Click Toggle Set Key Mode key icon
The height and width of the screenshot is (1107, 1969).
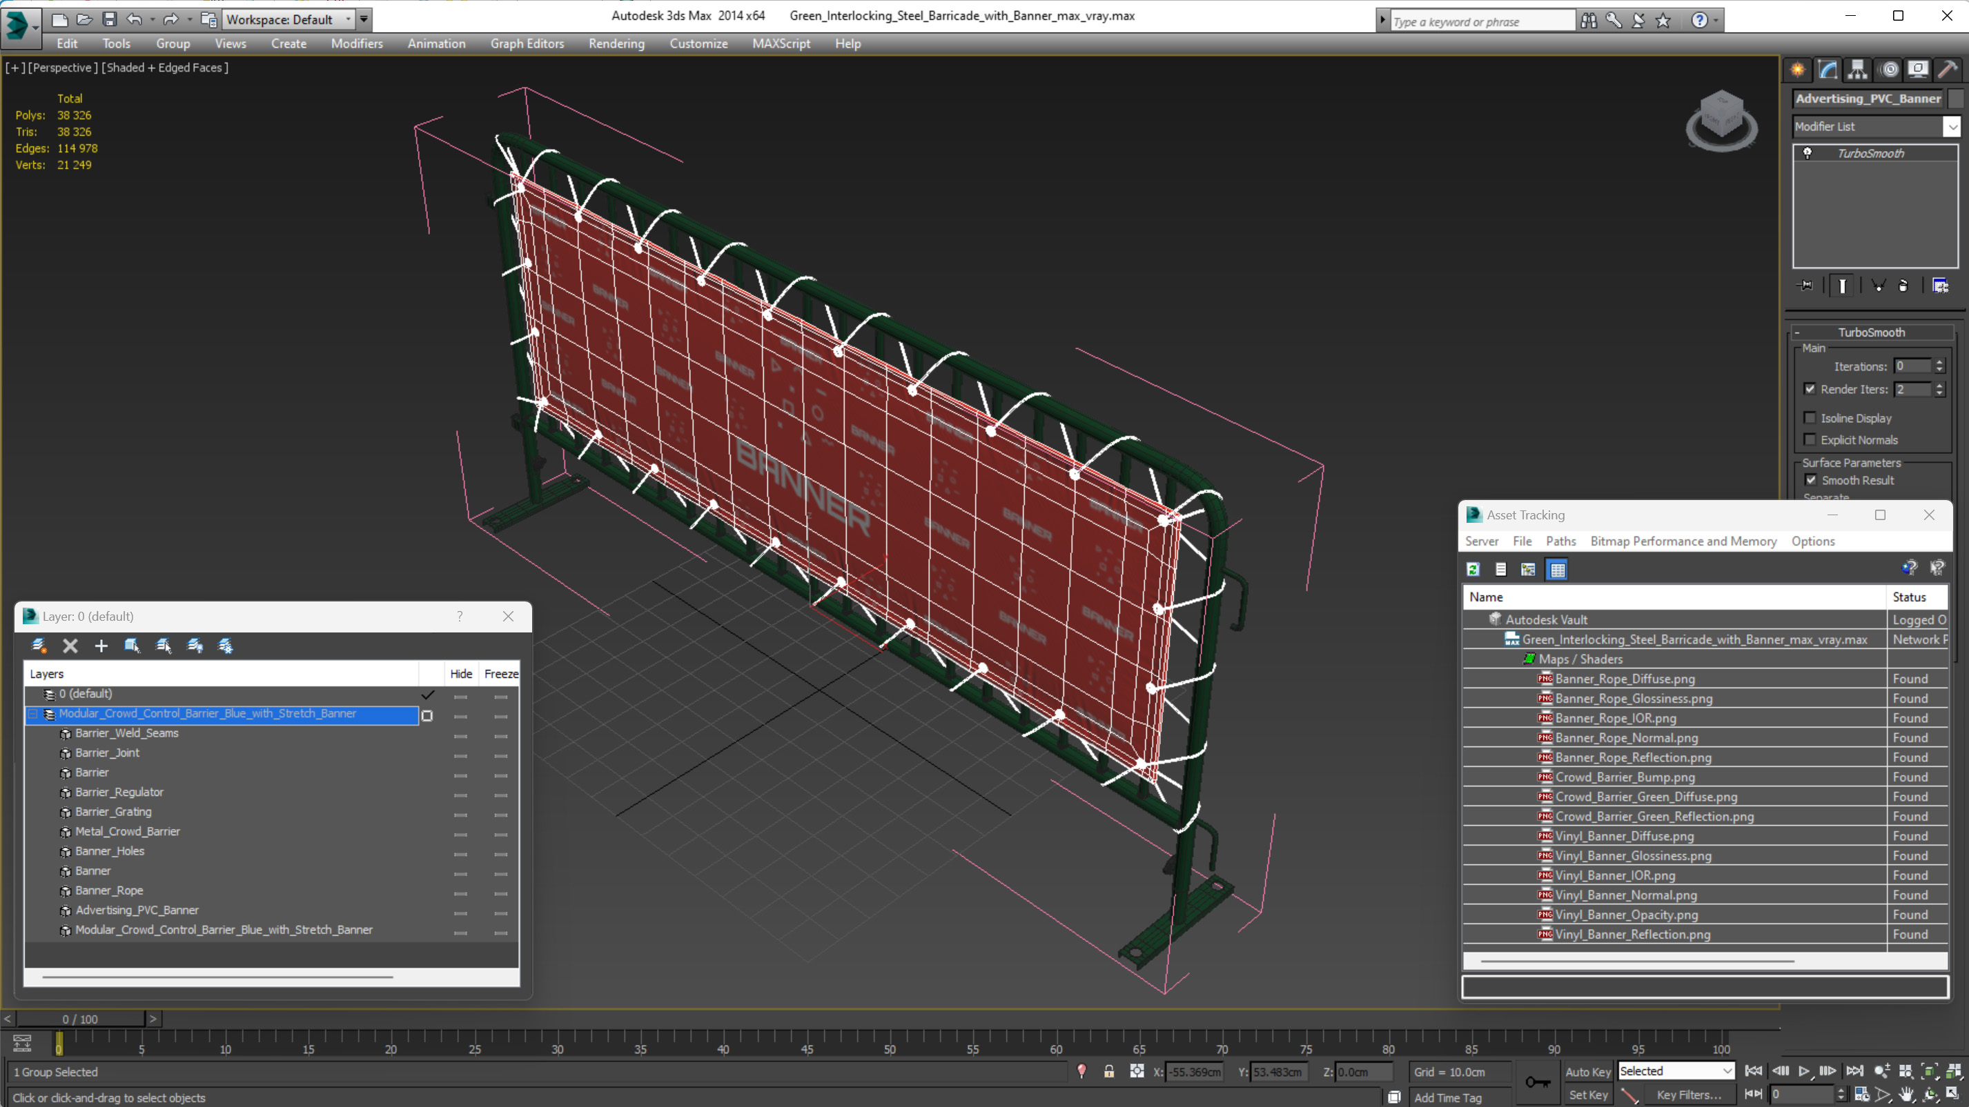pos(1537,1083)
